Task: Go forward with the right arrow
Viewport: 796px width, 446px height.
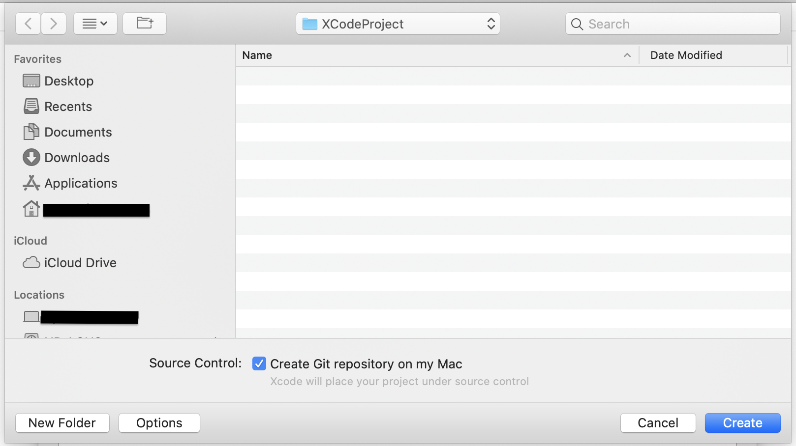Action: click(54, 24)
